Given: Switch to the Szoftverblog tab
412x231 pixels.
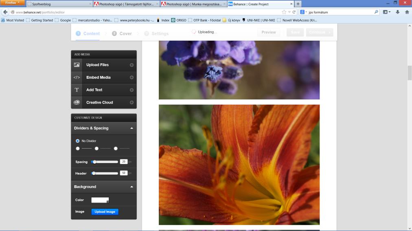Looking at the screenshot, I should coord(59,4).
